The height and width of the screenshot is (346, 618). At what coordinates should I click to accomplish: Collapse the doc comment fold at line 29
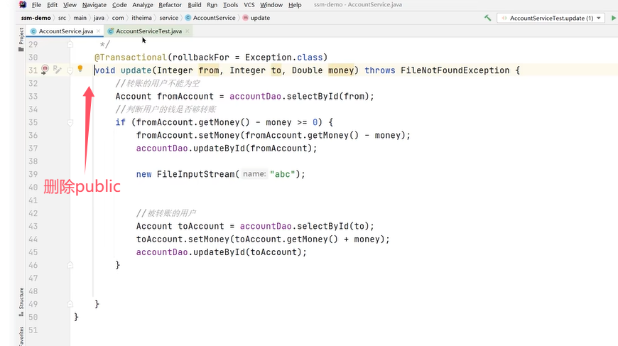(x=70, y=44)
